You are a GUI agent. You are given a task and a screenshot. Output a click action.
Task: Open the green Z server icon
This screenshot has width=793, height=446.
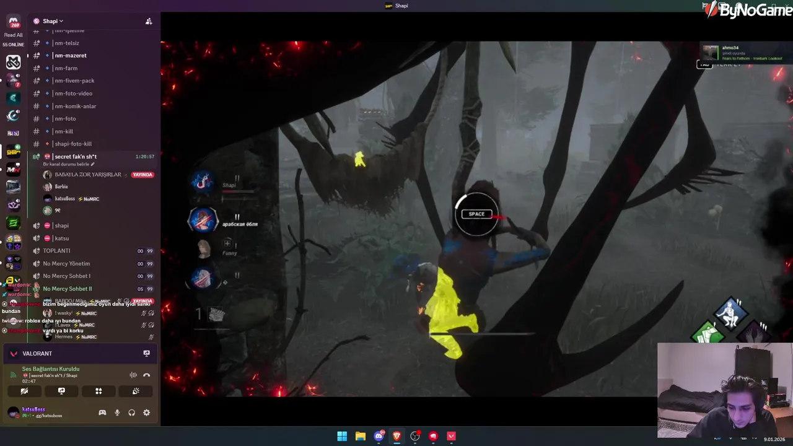coord(13,223)
